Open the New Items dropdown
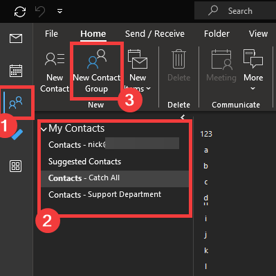Image resolution: width=276 pixels, height=276 pixels. tap(138, 71)
